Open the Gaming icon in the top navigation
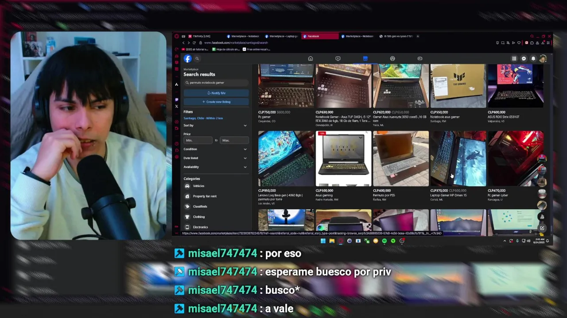The height and width of the screenshot is (318, 567). [420, 58]
